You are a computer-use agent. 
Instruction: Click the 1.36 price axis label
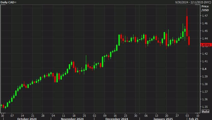(205, 99)
